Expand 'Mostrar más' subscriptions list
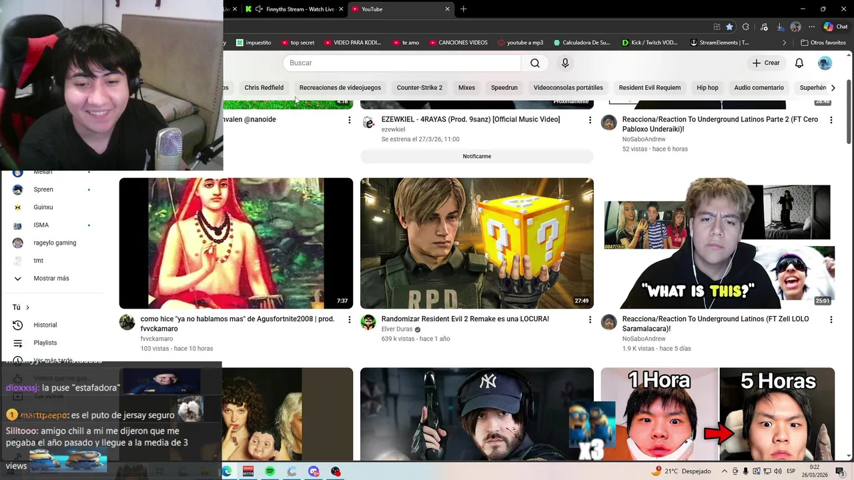Viewport: 854px width, 480px height. (51, 278)
